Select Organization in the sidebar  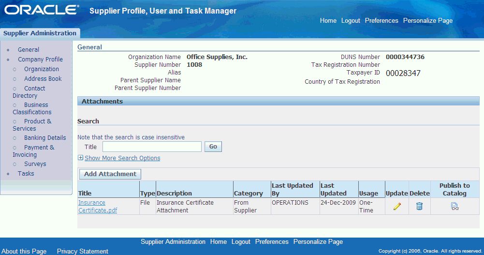pos(42,69)
